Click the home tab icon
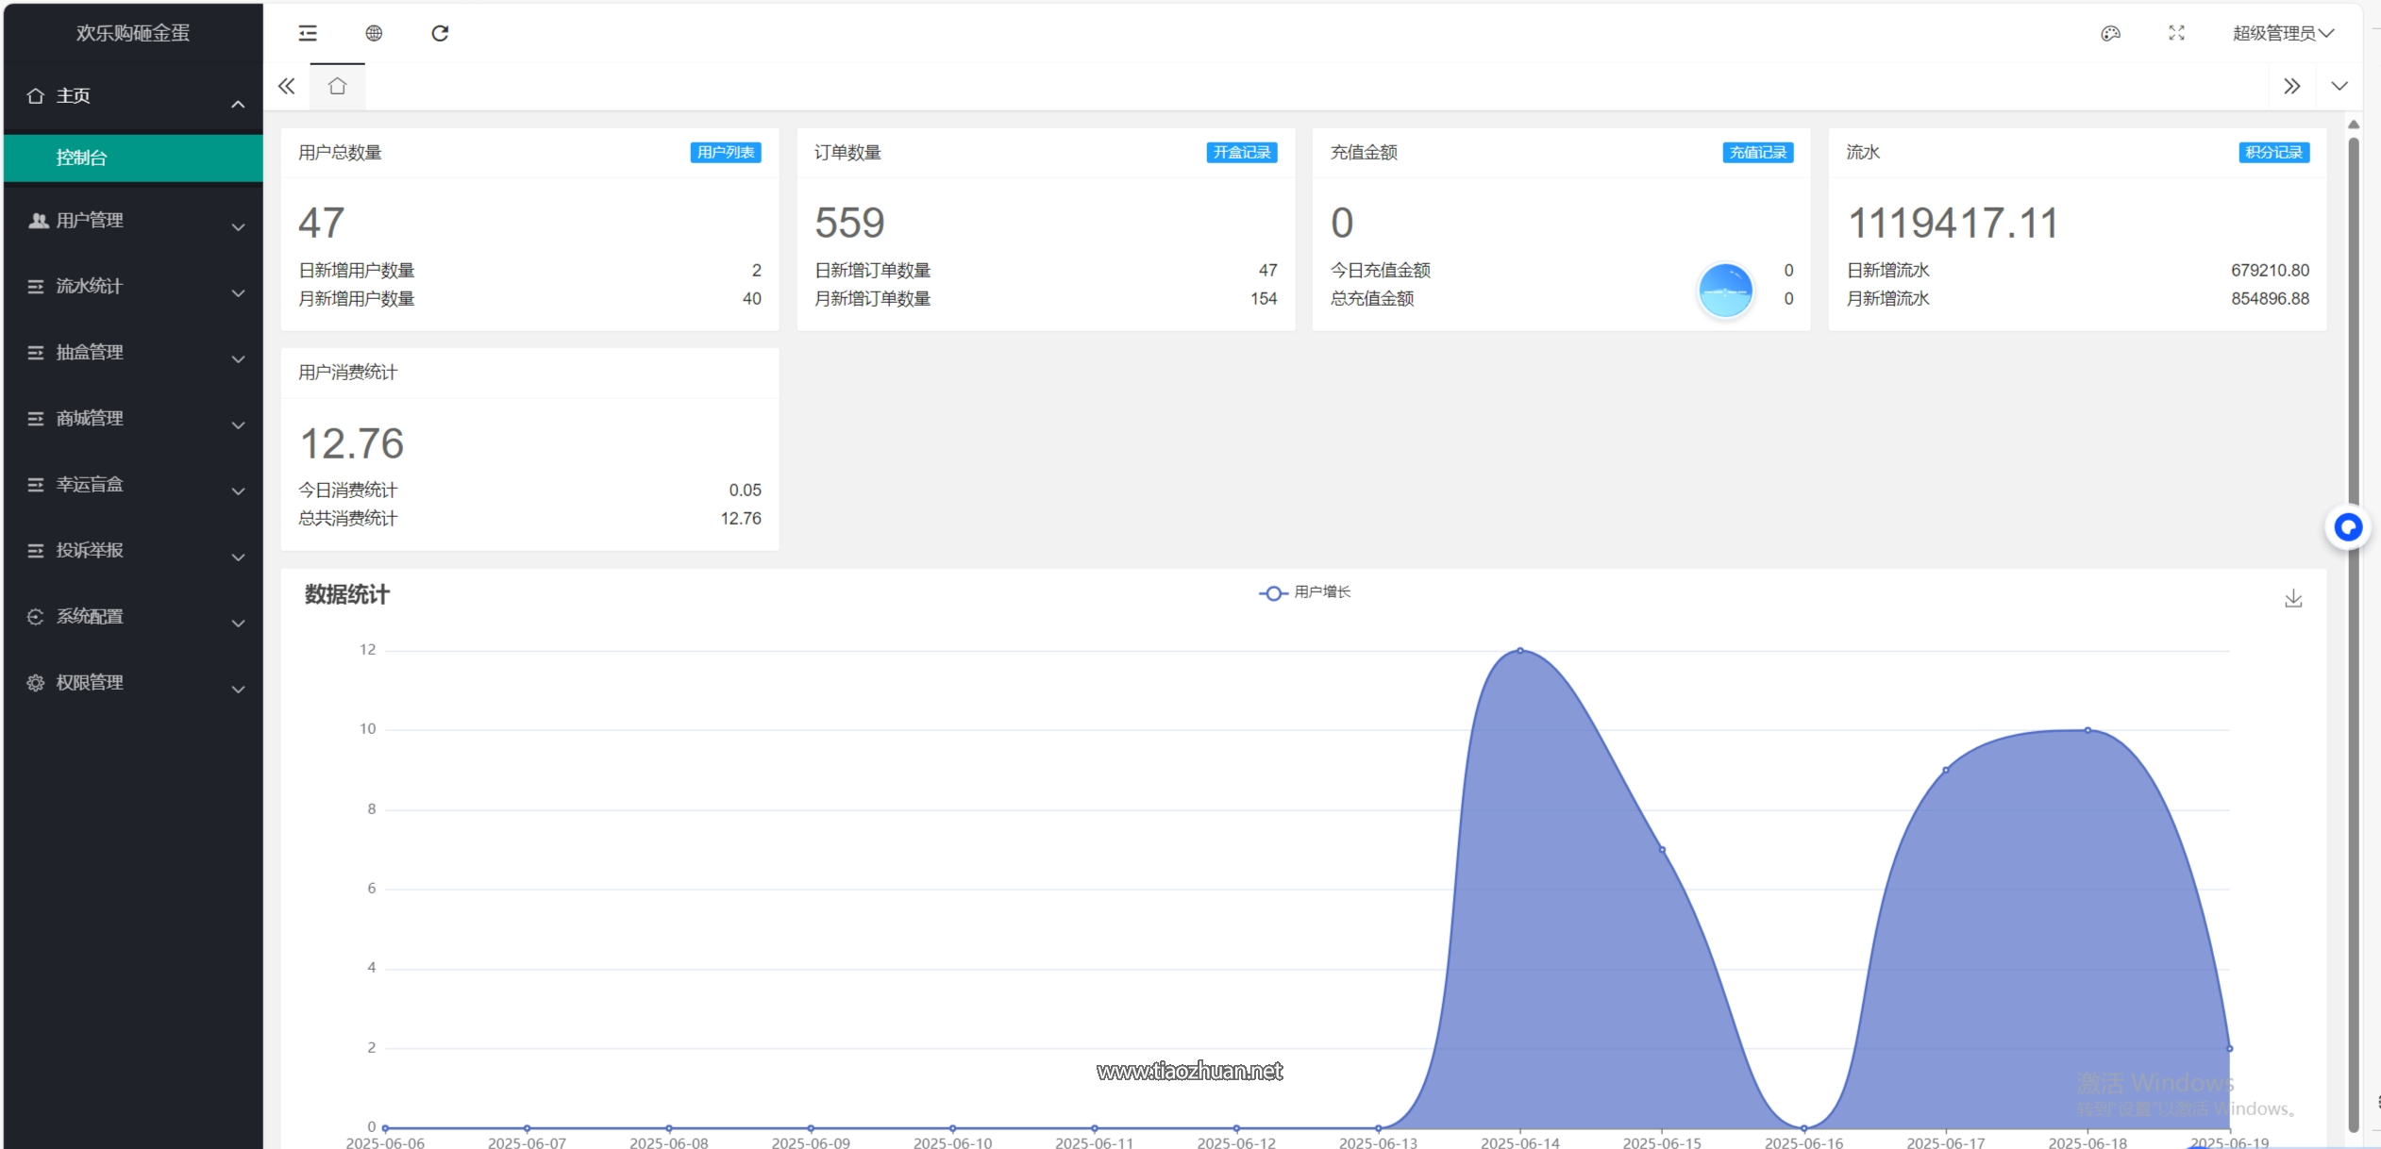2381x1149 pixels. (x=337, y=87)
